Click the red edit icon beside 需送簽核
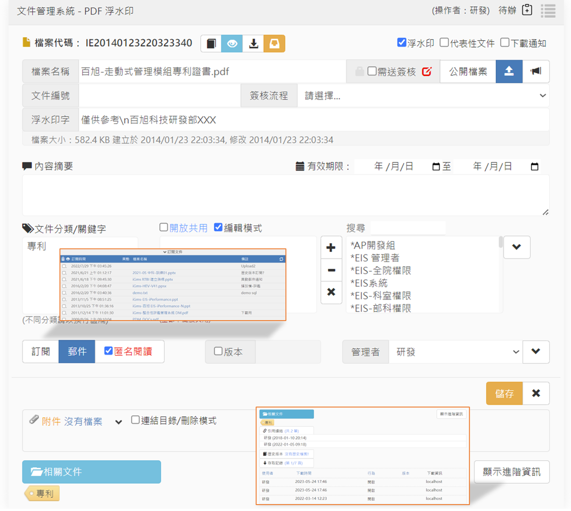This screenshot has width=571, height=511. pyautogui.click(x=427, y=71)
